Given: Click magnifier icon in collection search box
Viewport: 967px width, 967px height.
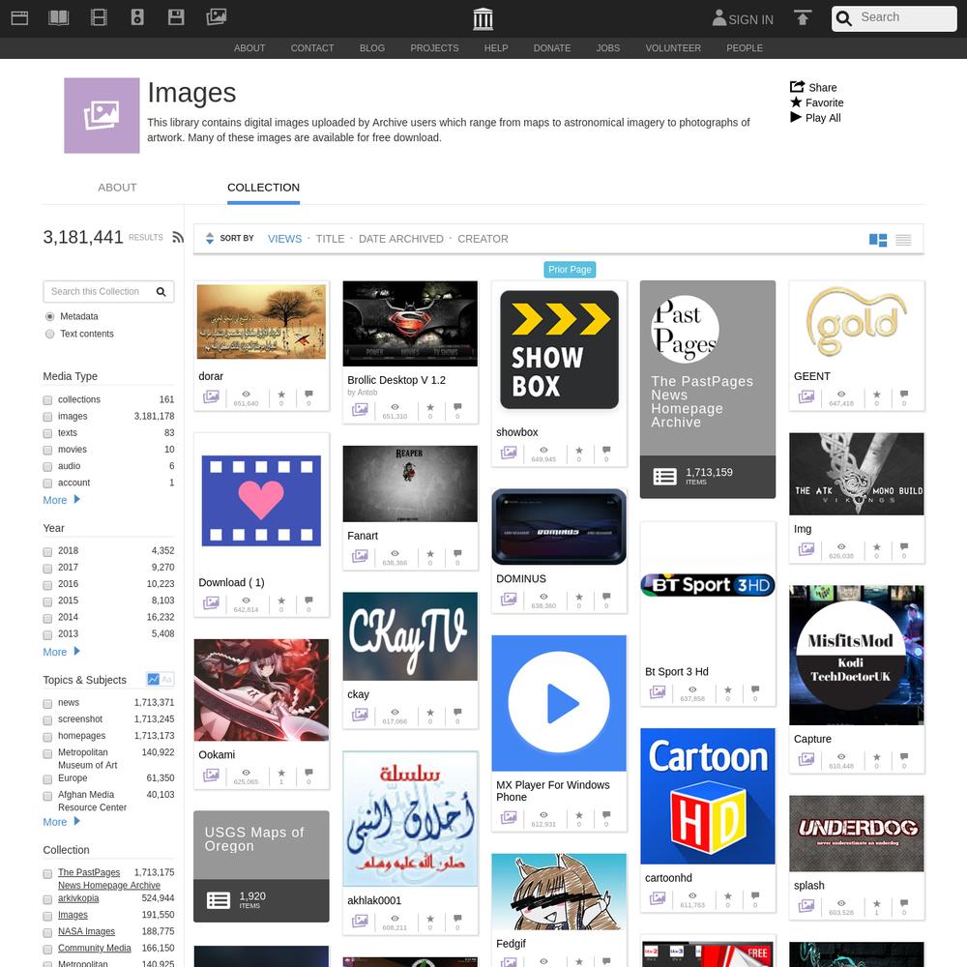Looking at the screenshot, I should (161, 292).
